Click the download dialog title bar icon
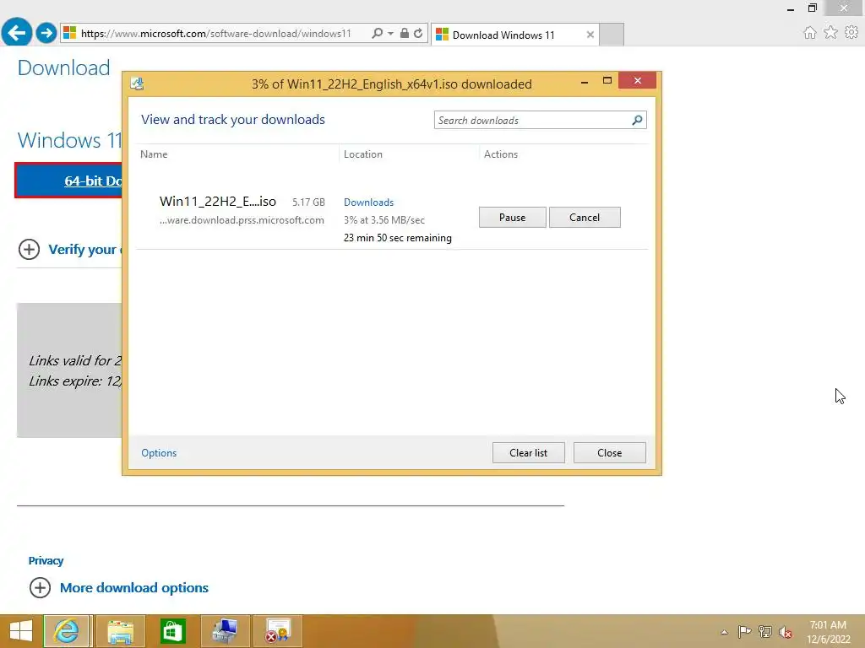 point(138,84)
